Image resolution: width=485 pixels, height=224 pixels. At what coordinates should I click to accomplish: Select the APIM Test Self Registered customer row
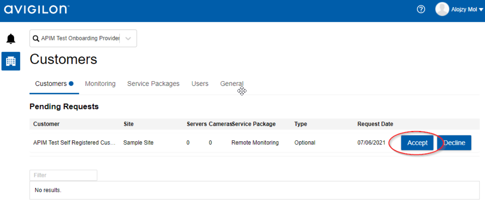[74, 142]
